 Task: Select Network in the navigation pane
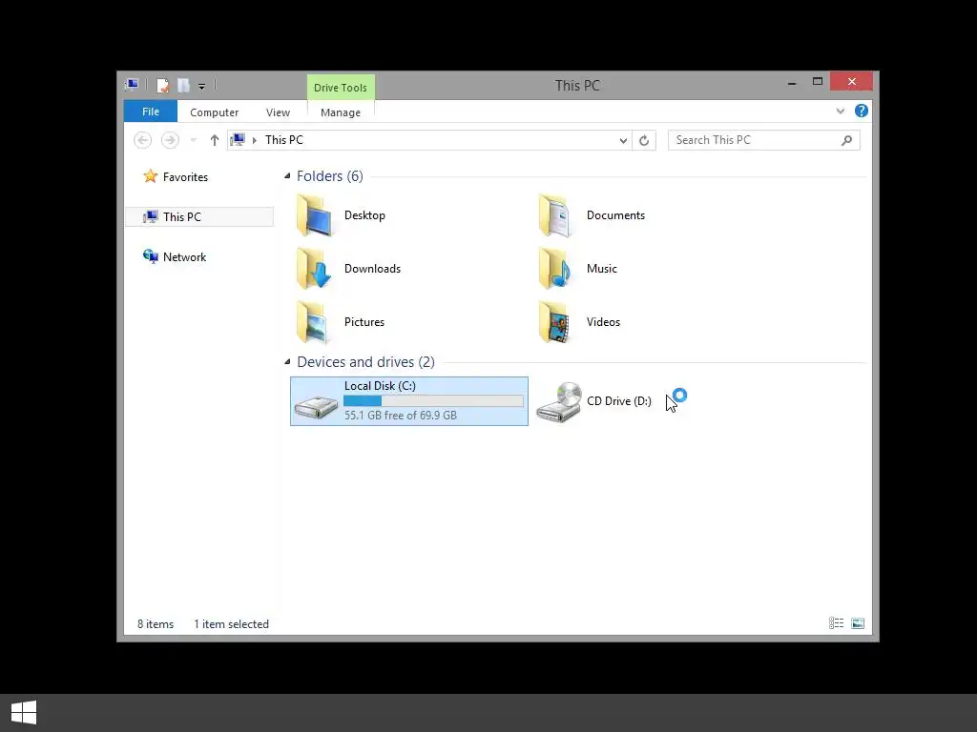[184, 257]
